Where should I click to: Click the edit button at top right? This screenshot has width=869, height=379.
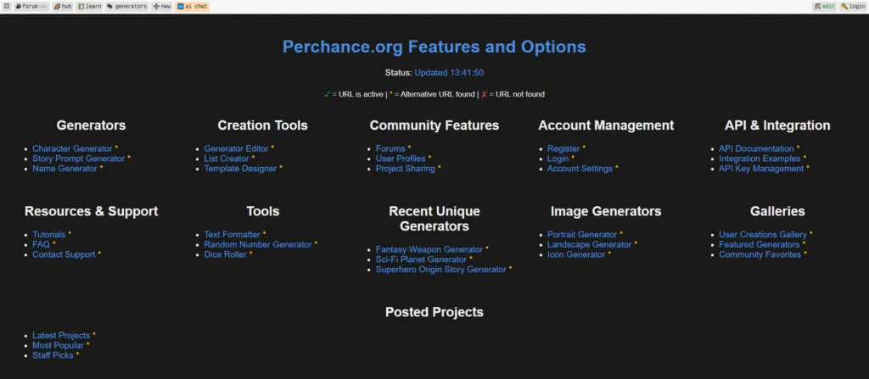(x=825, y=7)
